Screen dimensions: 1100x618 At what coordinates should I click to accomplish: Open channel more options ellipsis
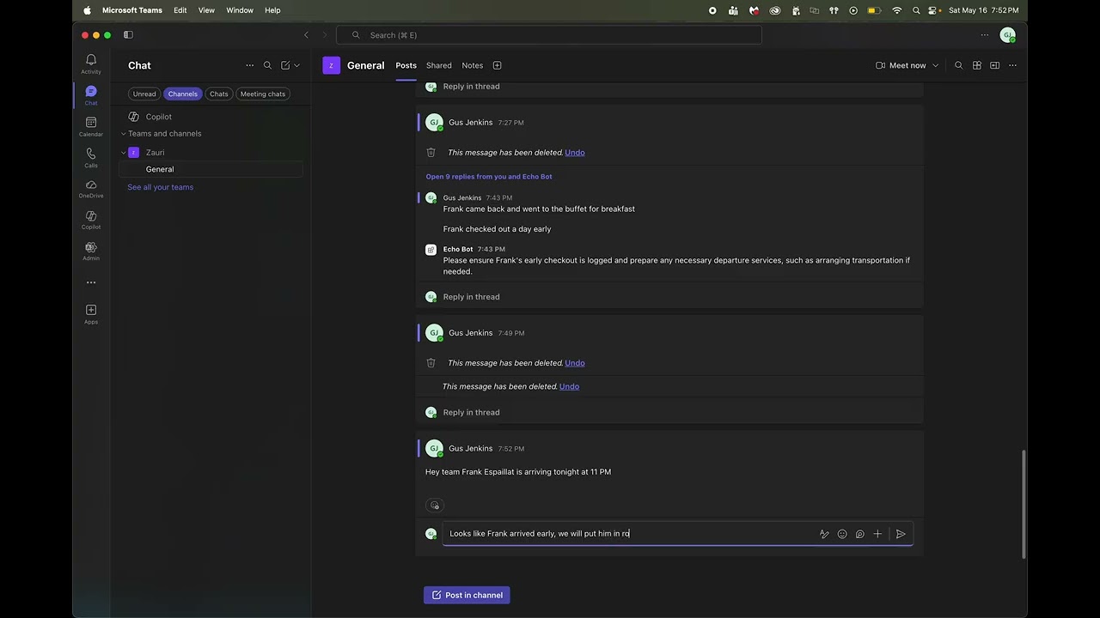1012,65
